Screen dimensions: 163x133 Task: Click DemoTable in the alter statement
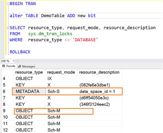tap(53, 16)
